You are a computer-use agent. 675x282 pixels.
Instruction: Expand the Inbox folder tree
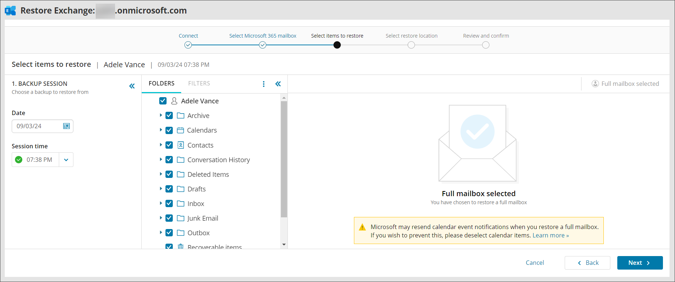coord(161,203)
